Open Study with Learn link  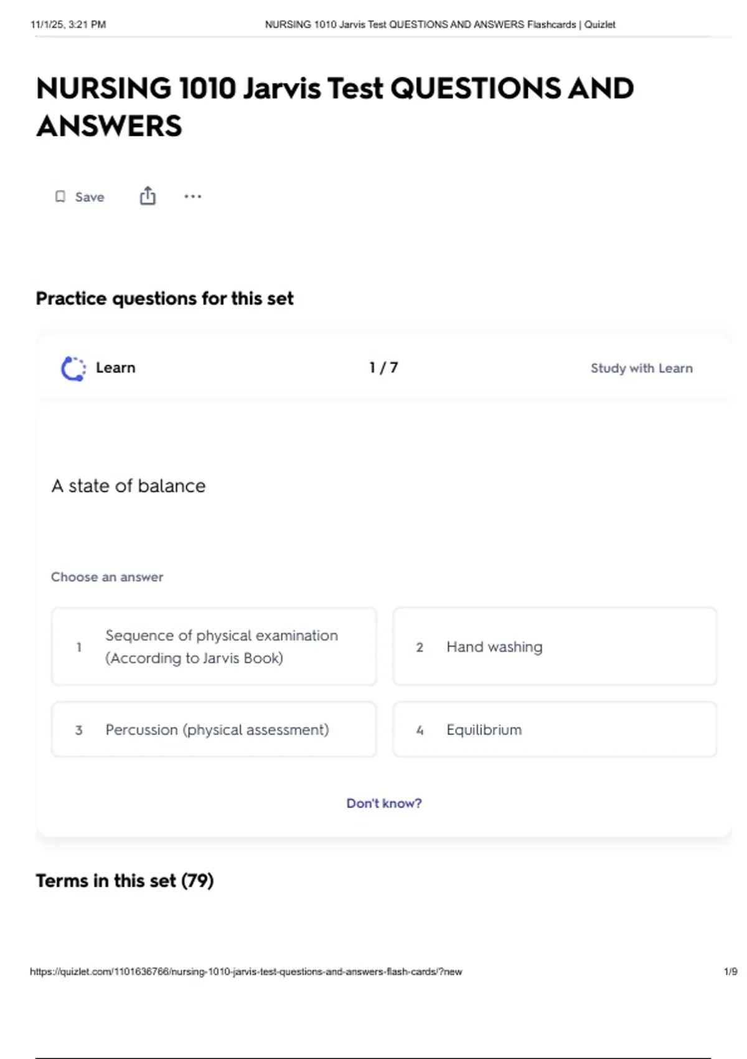641,368
